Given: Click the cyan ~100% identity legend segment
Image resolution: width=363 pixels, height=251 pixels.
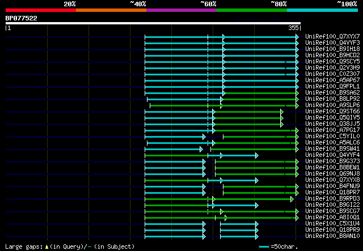Looking at the screenshot, I should (x=323, y=10).
